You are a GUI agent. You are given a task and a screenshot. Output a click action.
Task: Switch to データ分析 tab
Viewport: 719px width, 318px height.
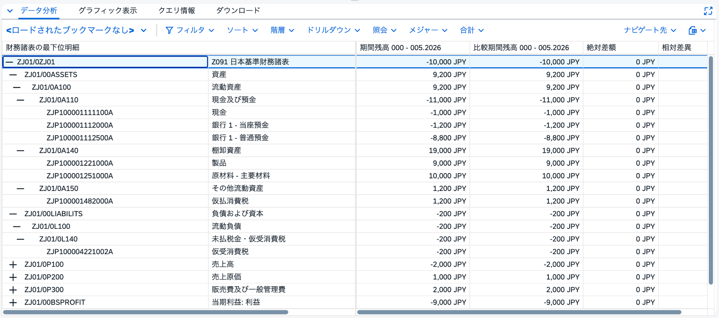tap(39, 11)
